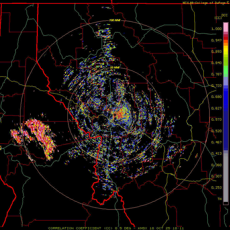The image size is (230, 230).
Task: Click the 1.000 value on the scale
Action: pos(216,29)
